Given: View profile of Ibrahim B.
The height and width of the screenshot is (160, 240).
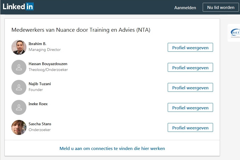Looking at the screenshot, I should 190,48.
